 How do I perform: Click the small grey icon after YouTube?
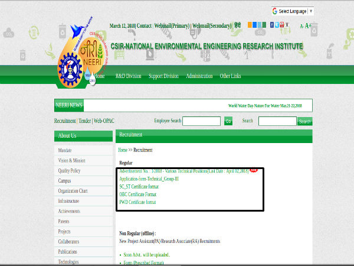pyautogui.click(x=287, y=25)
